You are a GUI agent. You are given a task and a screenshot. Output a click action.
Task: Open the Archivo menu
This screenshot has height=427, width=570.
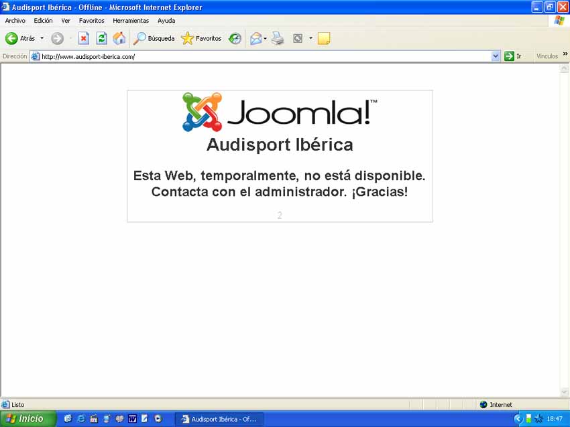point(15,21)
